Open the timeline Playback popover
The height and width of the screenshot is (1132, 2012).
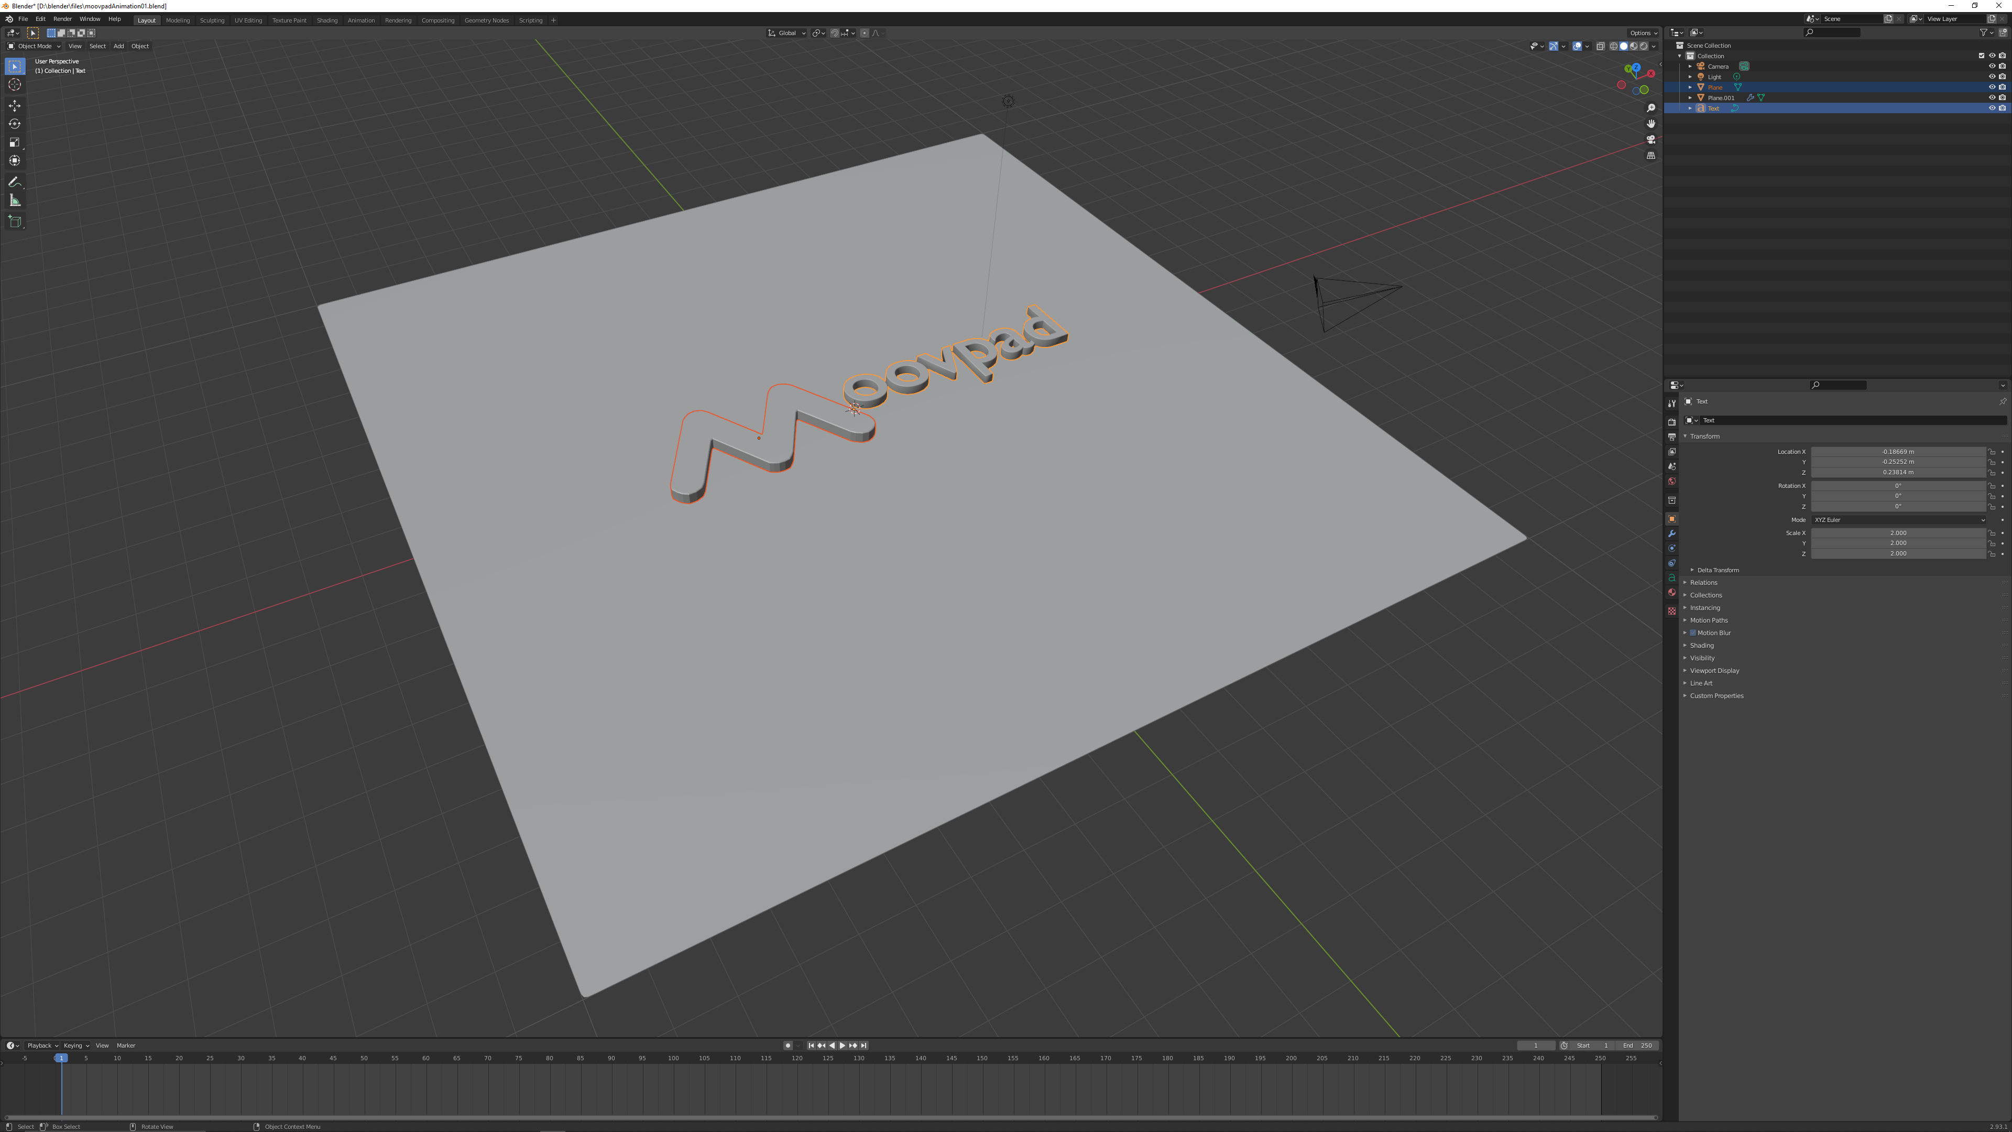point(42,1046)
